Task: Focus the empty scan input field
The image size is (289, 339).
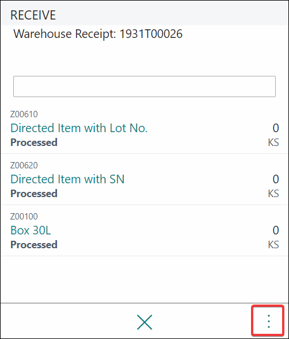Action: 144,86
